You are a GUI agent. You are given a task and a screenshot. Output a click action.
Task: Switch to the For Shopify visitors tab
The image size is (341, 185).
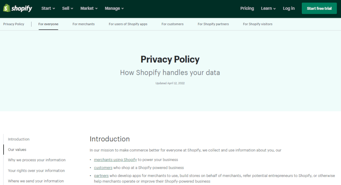[257, 24]
